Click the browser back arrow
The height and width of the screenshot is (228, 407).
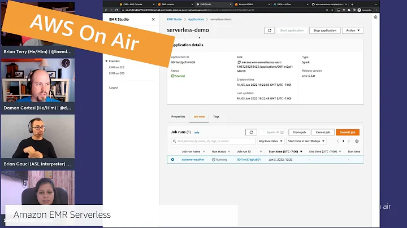[106, 10]
